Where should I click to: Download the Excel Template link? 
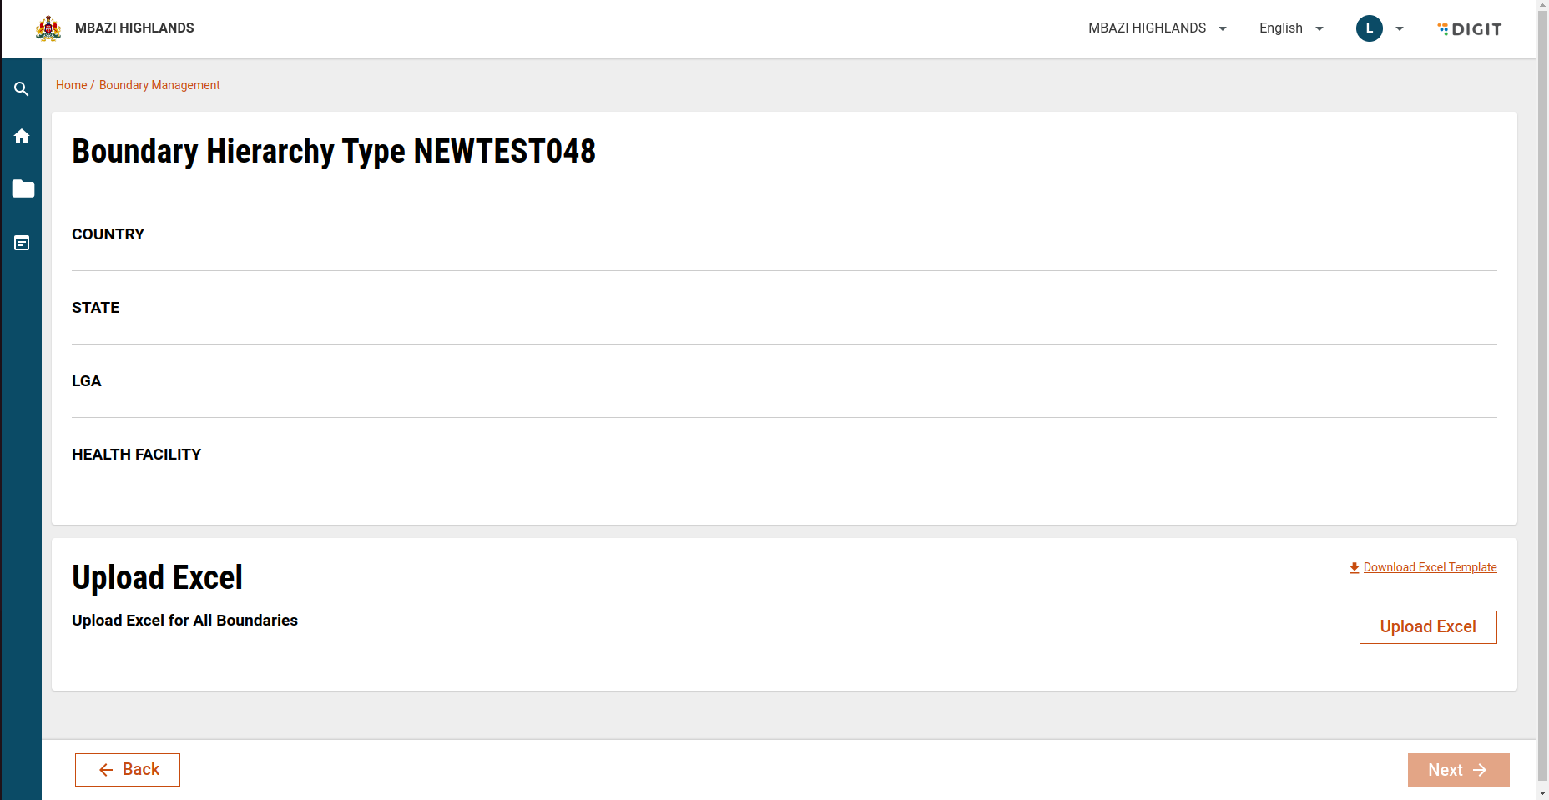click(1430, 567)
